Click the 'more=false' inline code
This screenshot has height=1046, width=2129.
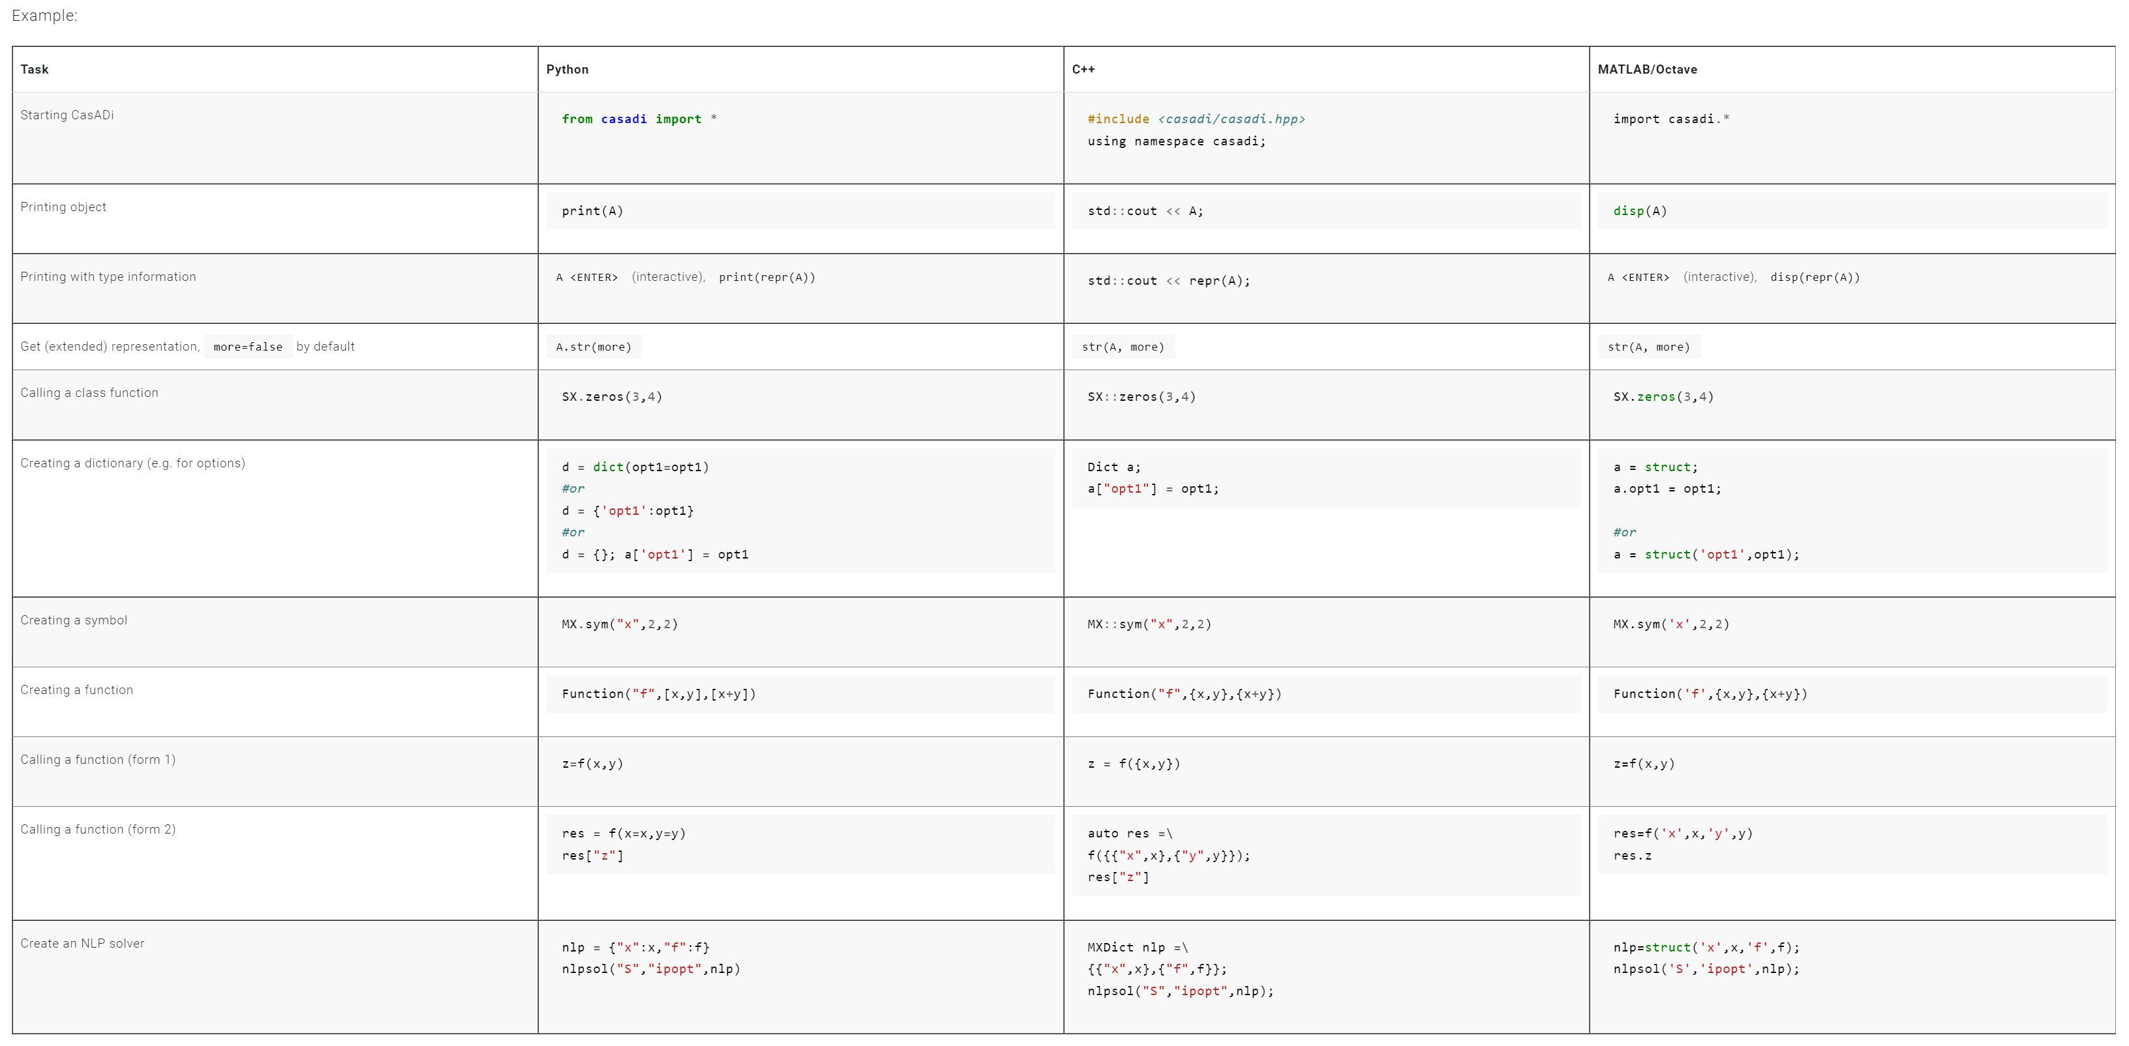tap(247, 347)
